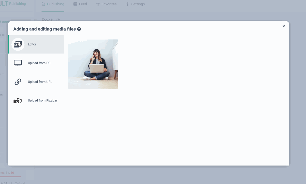Click the chain link URL icon
Screen dimensions: 306x184
click(18, 82)
